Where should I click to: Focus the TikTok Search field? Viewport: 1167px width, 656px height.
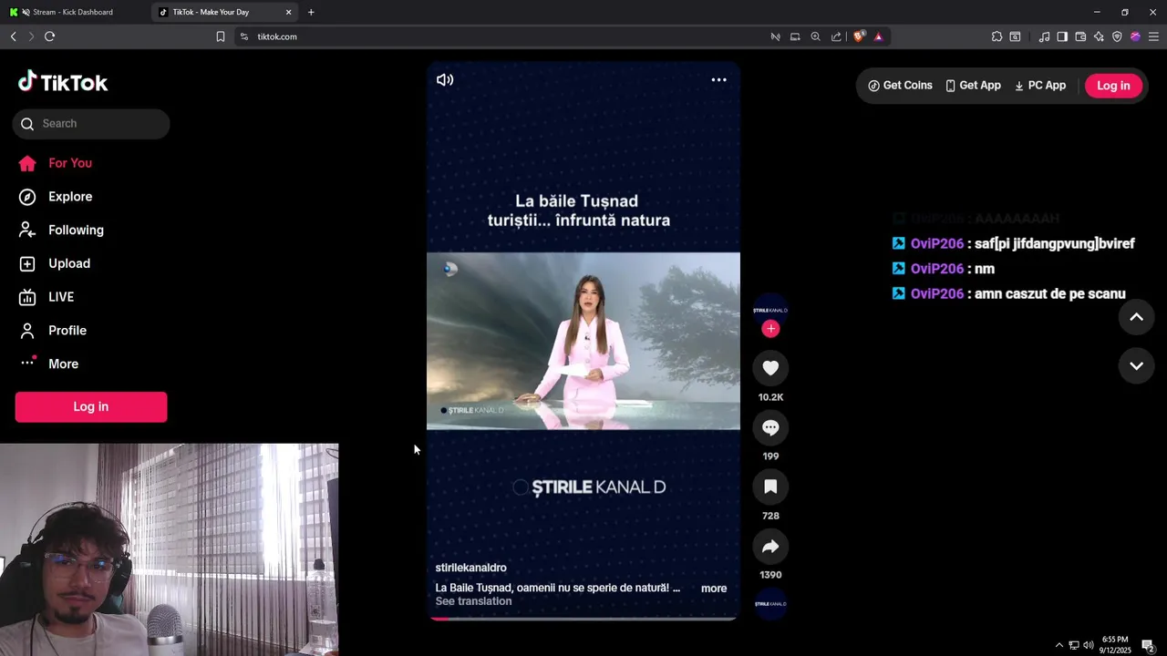91,124
